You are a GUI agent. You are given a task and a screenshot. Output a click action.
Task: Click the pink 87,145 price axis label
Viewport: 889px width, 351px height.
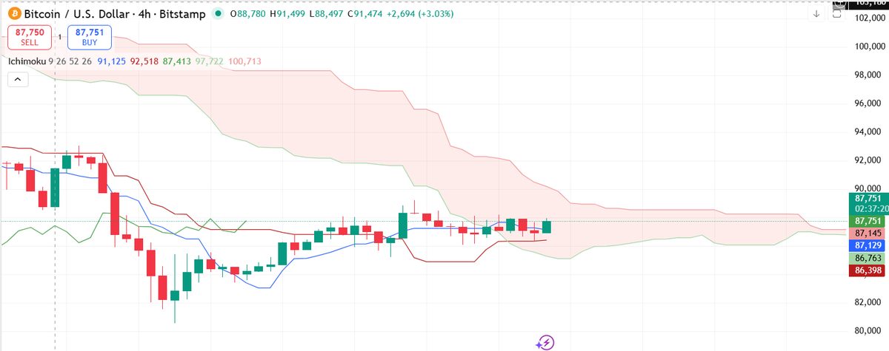(868, 233)
